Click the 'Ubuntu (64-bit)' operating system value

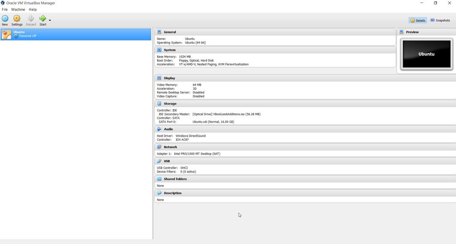click(196, 42)
